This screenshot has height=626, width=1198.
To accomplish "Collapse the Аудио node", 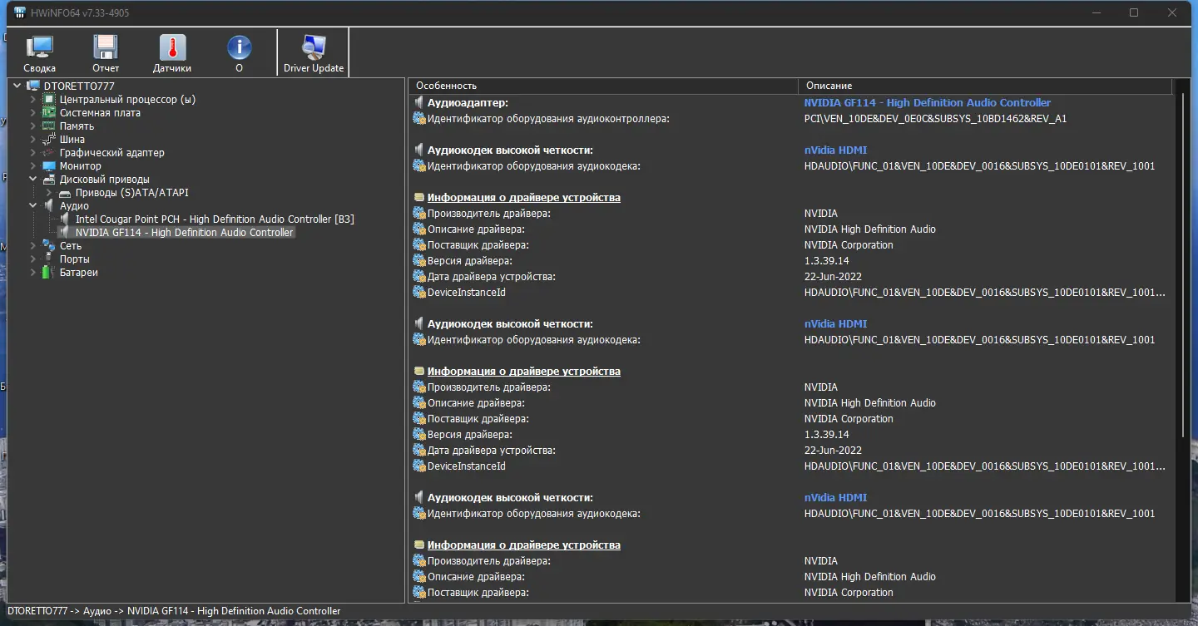I will point(33,205).
